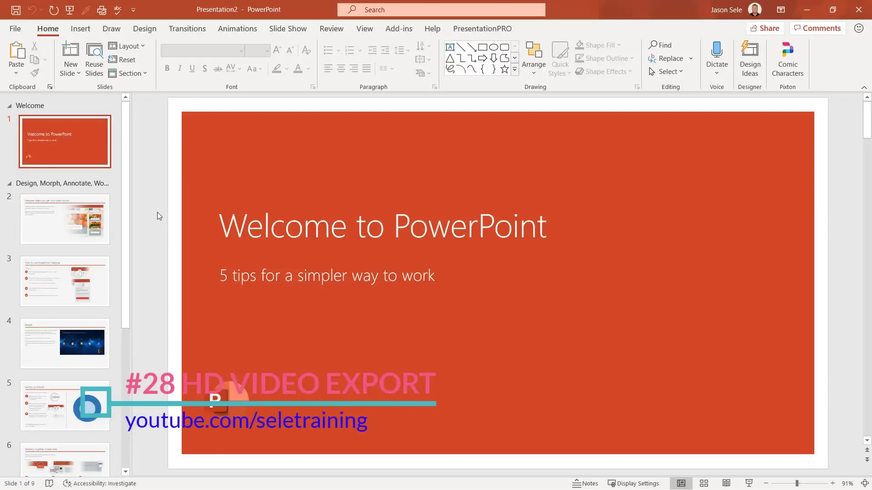Viewport: 872px width, 490px height.
Task: Click the Clear All Formatting icon
Action: pos(306,50)
